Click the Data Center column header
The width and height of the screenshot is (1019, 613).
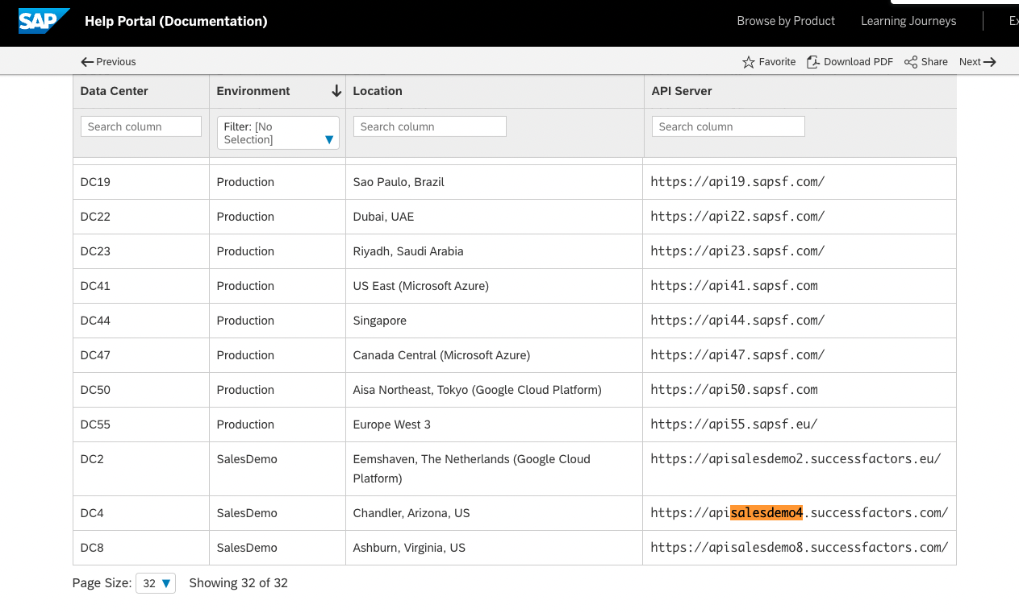click(x=115, y=91)
